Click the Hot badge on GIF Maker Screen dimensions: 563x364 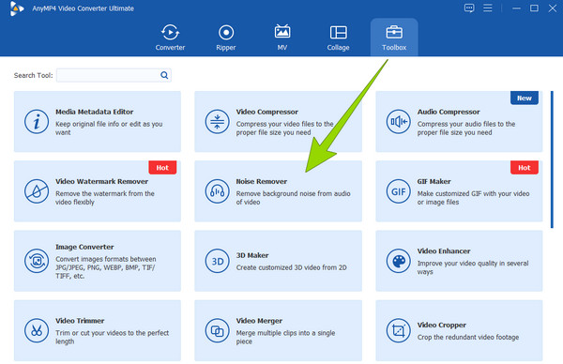525,168
